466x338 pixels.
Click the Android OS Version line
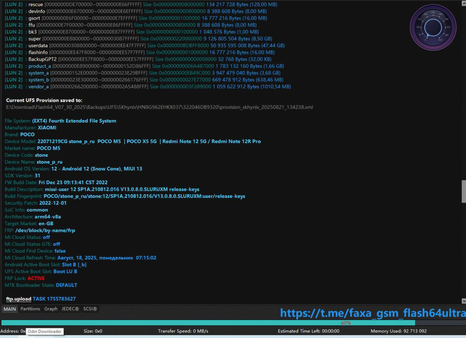tap(73, 169)
